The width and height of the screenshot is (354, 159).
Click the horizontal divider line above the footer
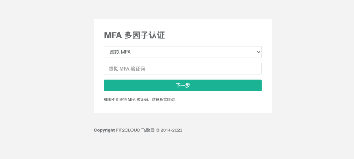tap(182, 120)
